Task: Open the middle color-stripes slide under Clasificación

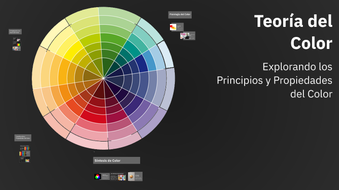Action: (x=25, y=154)
